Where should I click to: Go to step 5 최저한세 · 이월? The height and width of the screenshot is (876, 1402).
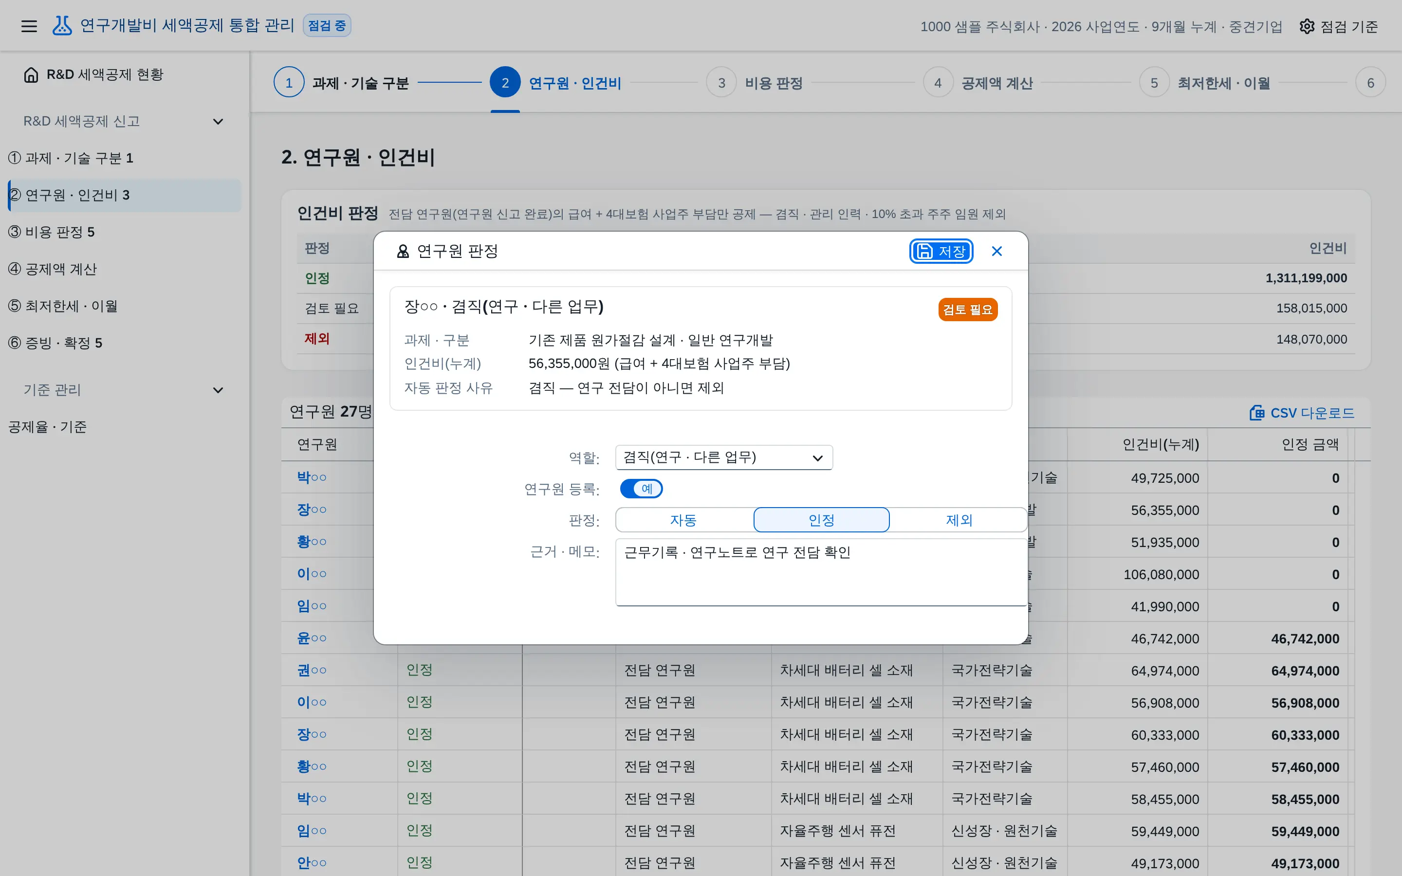pos(1205,83)
